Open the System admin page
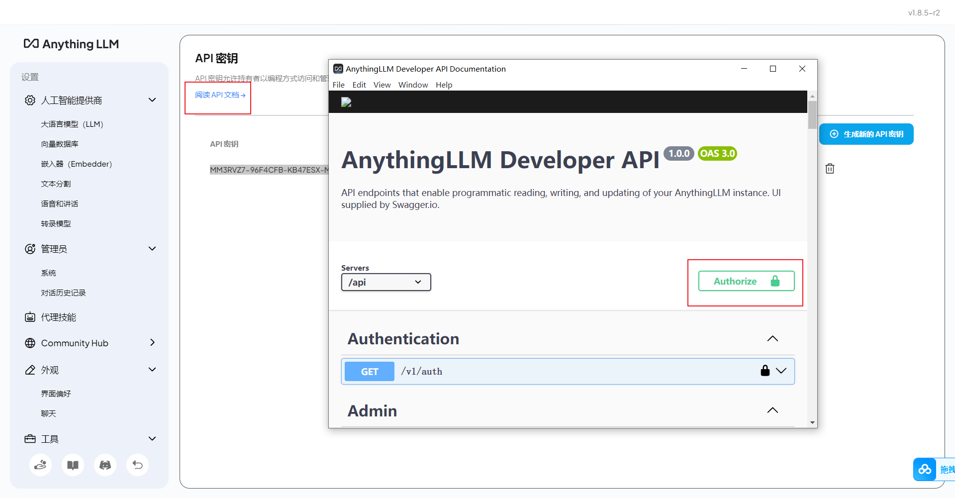Screen dimensions: 955x498 48,273
